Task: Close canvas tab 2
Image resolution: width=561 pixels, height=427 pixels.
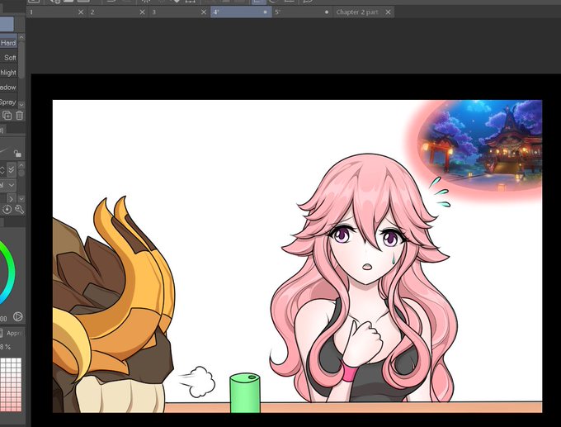Action: click(x=143, y=12)
